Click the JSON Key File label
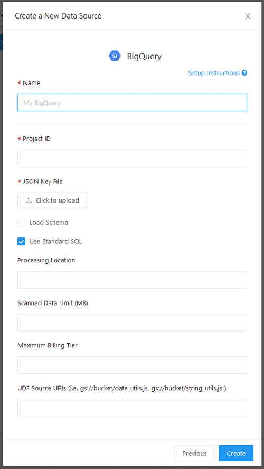This screenshot has width=264, height=469. click(42, 181)
